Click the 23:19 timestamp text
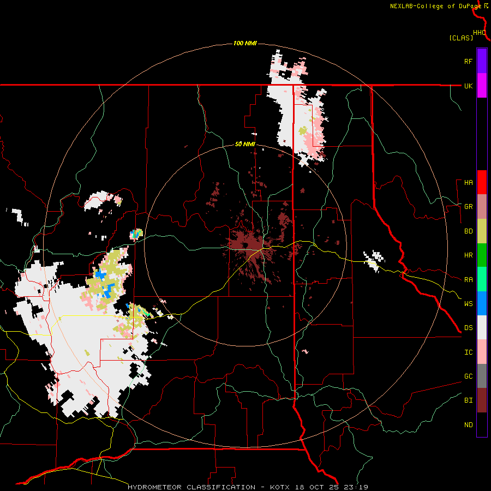 pyautogui.click(x=357, y=487)
